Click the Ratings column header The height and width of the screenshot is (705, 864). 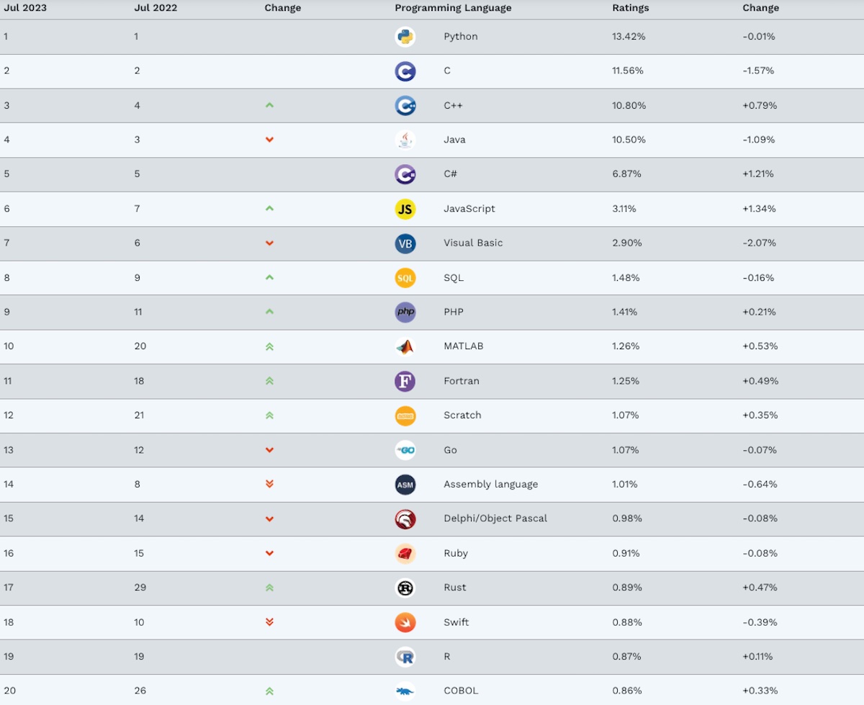point(630,8)
